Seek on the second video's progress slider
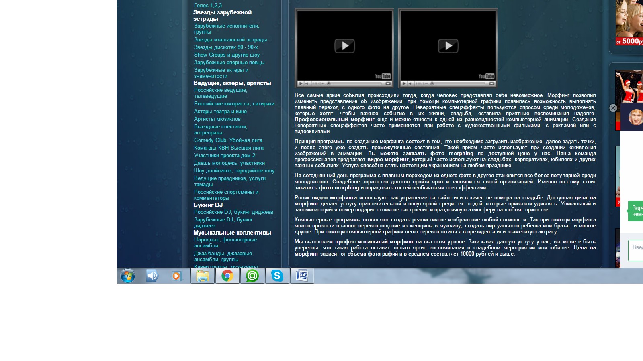The height and width of the screenshot is (361, 643). pos(458,83)
